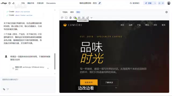This screenshot has height=96, width=172.
Task: Switch to the 差异 diff tab
Action: coord(72,12)
